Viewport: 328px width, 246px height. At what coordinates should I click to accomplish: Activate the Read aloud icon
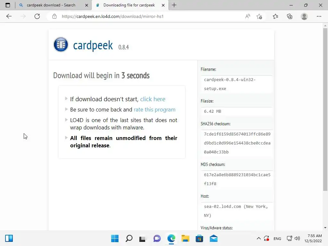click(248, 16)
